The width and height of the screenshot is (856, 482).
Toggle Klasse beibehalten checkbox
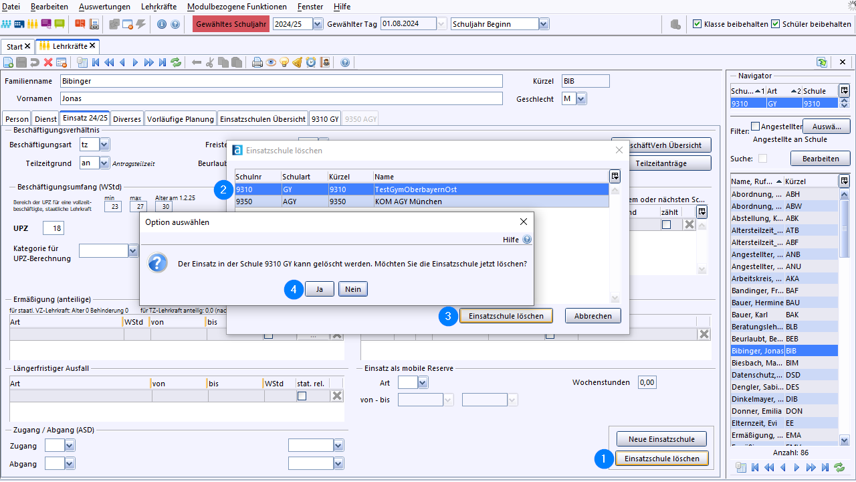tap(698, 23)
